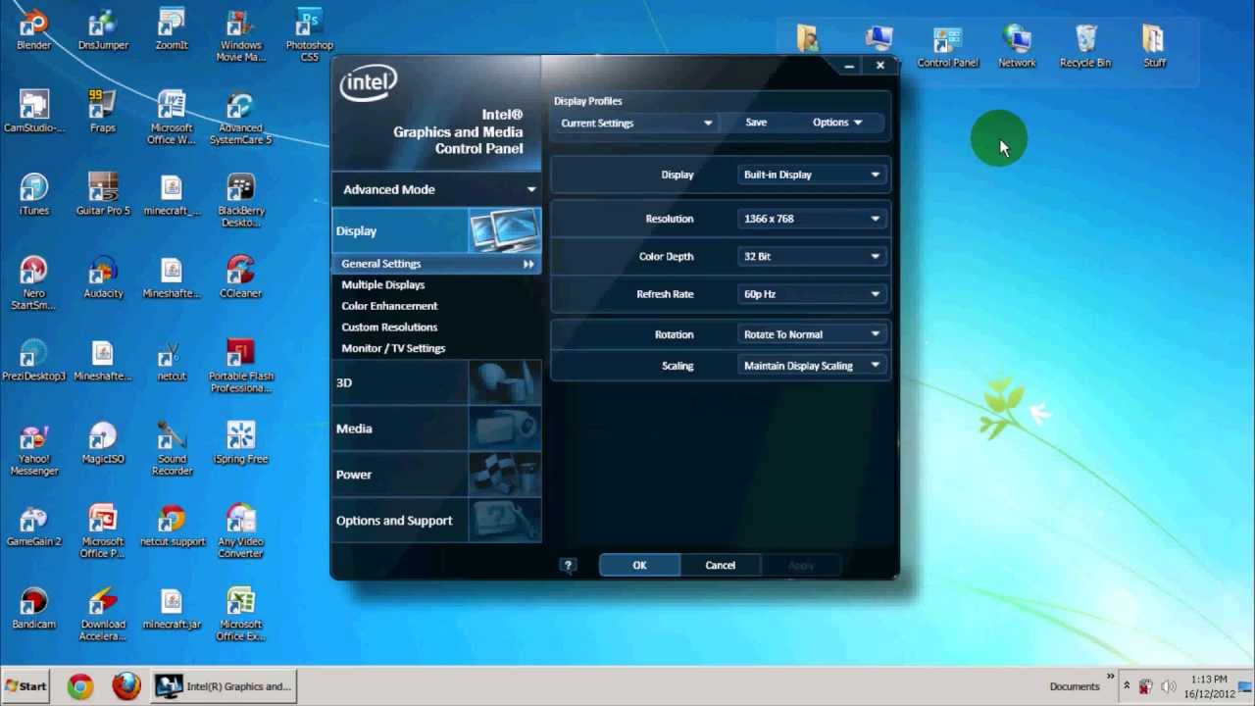The width and height of the screenshot is (1255, 706).
Task: Open the Current Settings profile dropdown
Action: coord(636,124)
